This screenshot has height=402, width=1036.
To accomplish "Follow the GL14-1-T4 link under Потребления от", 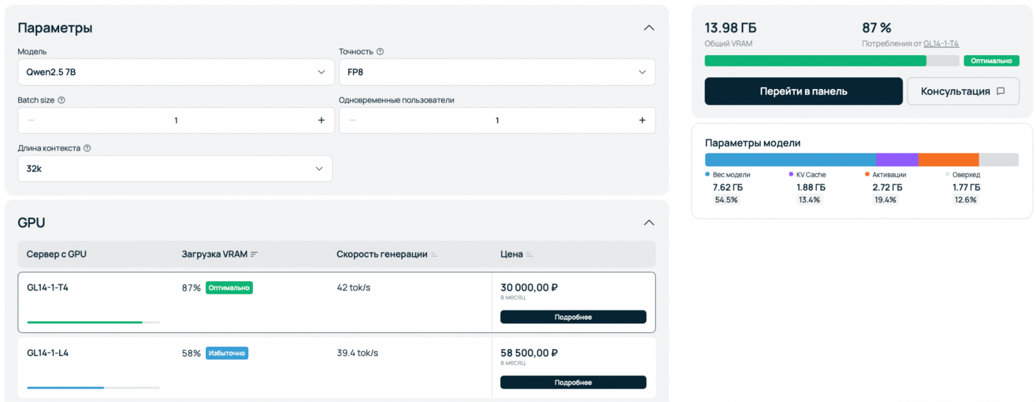I will tap(941, 44).
